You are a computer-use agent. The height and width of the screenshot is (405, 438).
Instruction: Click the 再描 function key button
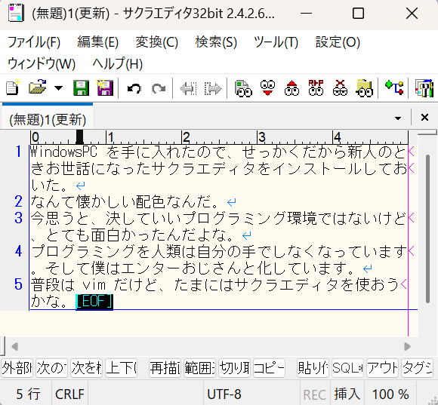165,368
